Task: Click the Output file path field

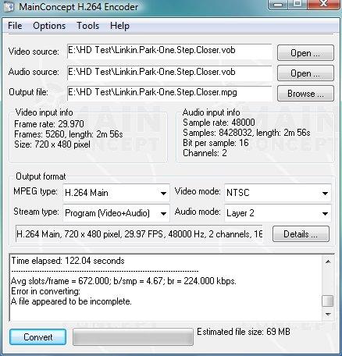Action: pos(169,93)
